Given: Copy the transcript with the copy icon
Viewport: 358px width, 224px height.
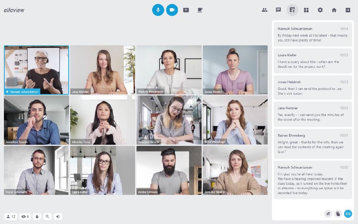Looking at the screenshot, I should click(x=338, y=214).
